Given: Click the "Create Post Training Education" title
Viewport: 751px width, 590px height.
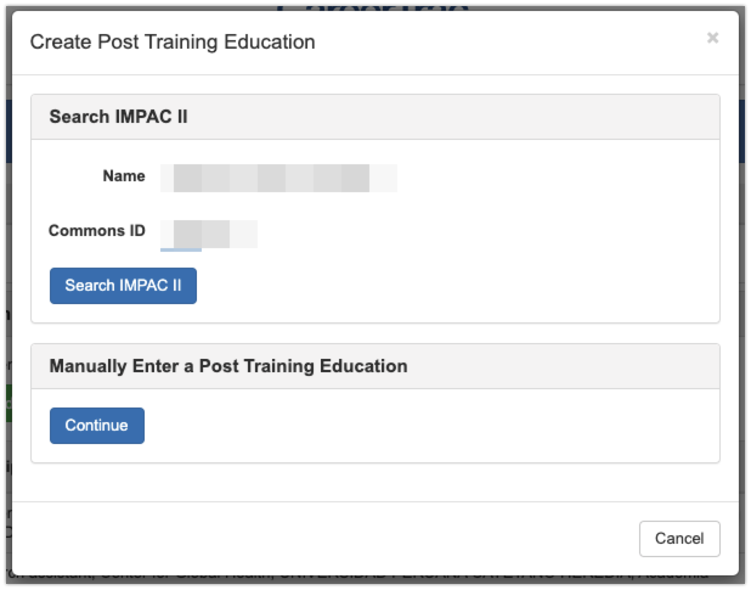Looking at the screenshot, I should [173, 42].
